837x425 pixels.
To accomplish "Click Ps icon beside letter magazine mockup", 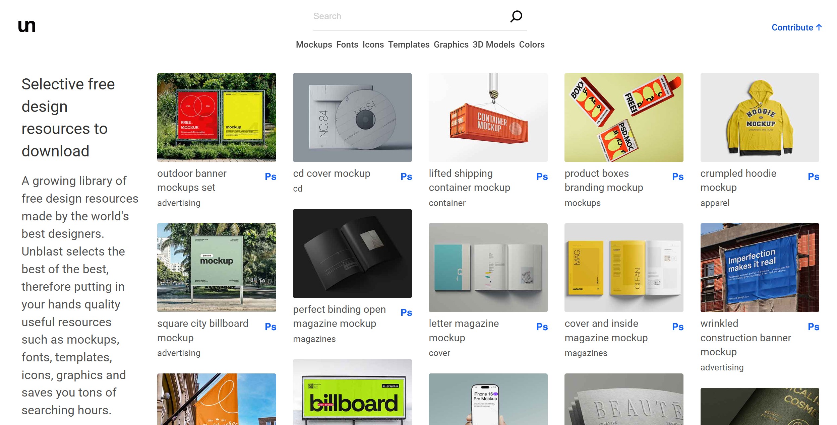I will [542, 327].
